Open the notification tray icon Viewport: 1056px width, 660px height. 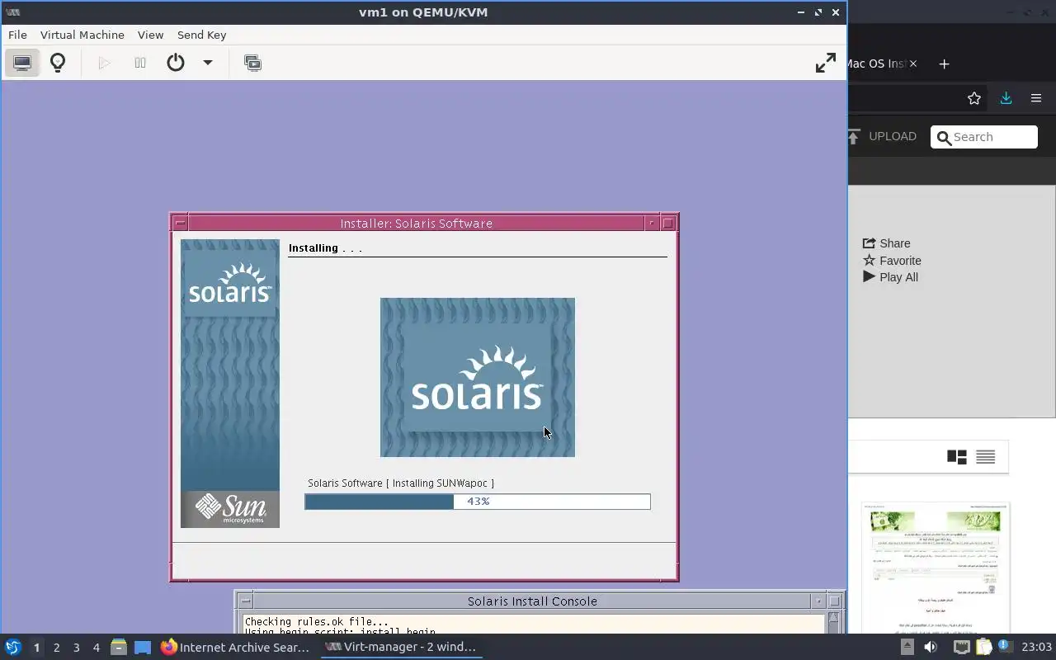click(x=1005, y=647)
